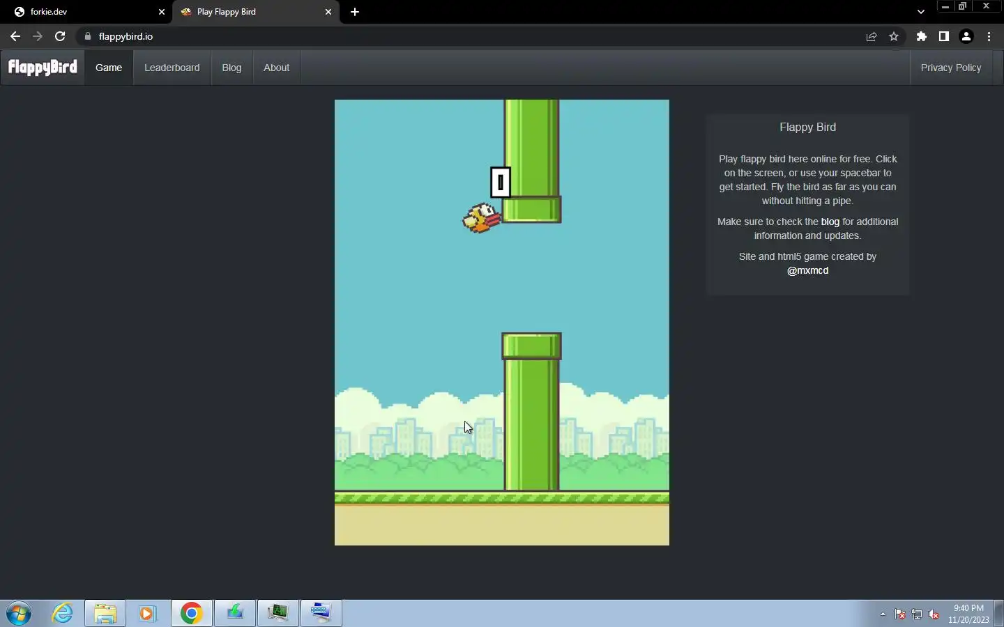Bookmark this page with the star icon

tap(894, 36)
